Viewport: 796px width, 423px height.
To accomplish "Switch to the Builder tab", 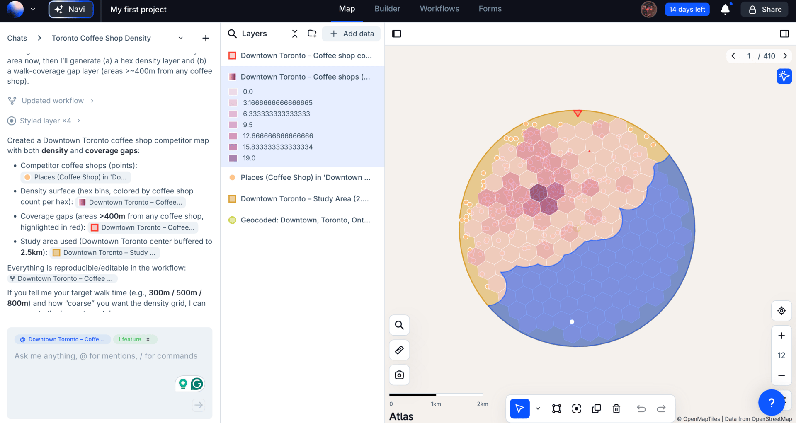I will pos(387,9).
